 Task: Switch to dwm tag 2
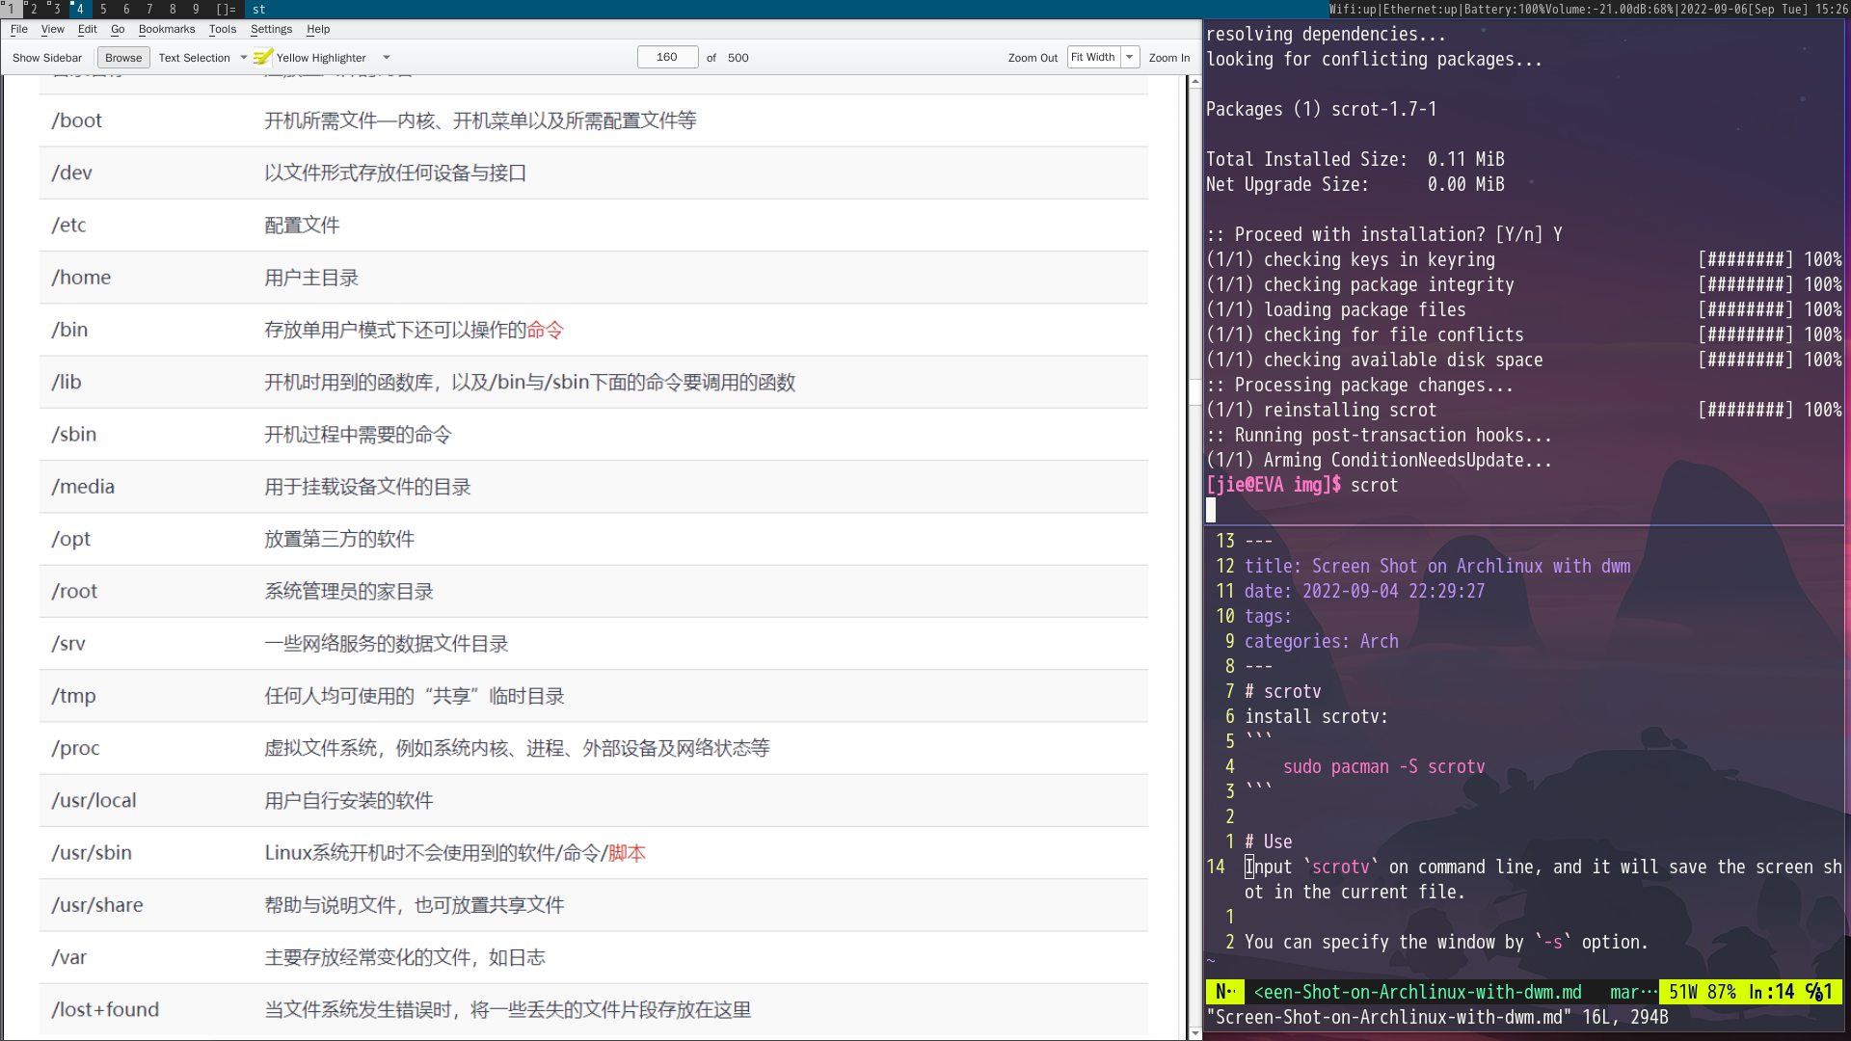pyautogui.click(x=34, y=9)
